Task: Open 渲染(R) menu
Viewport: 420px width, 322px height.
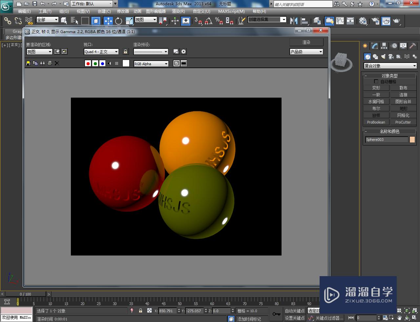Action: [178, 11]
